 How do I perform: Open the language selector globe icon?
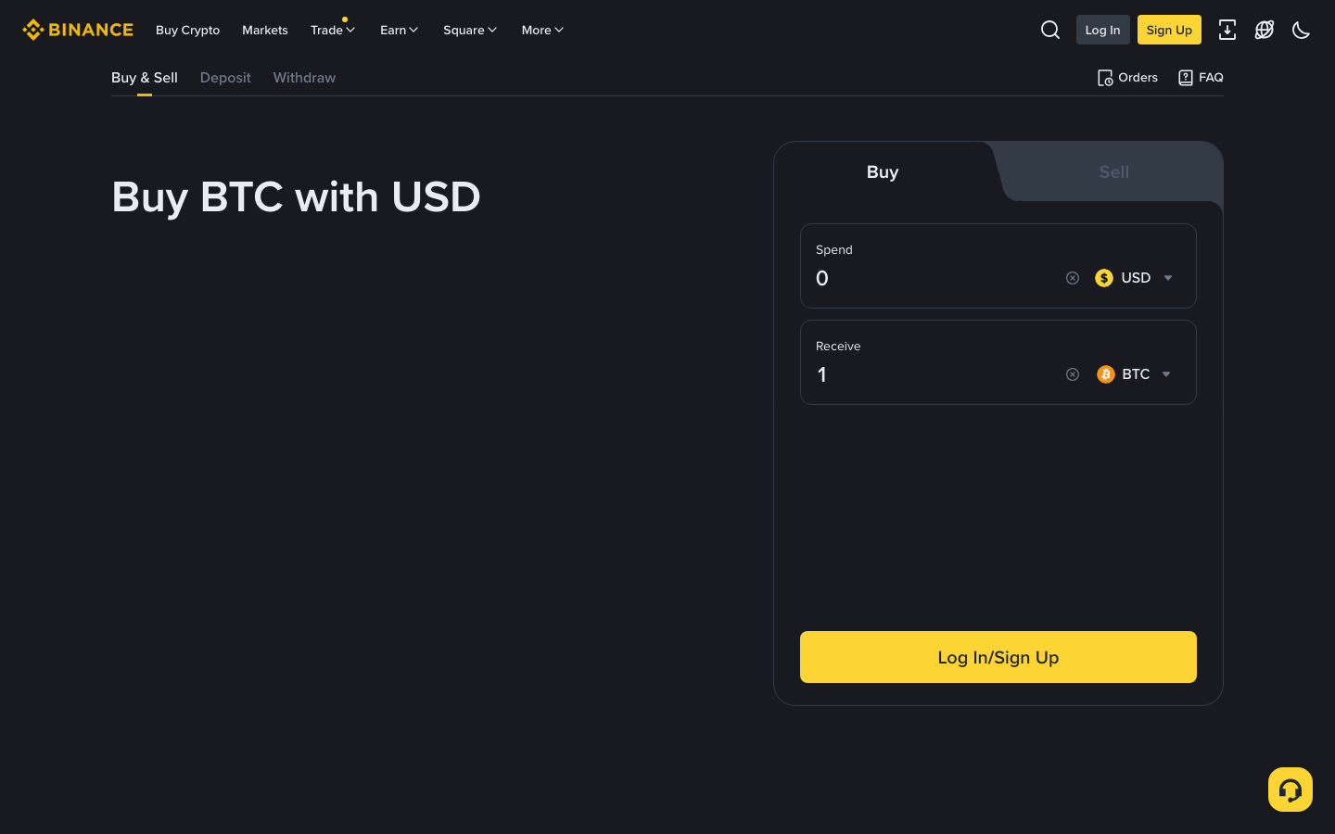click(1265, 30)
